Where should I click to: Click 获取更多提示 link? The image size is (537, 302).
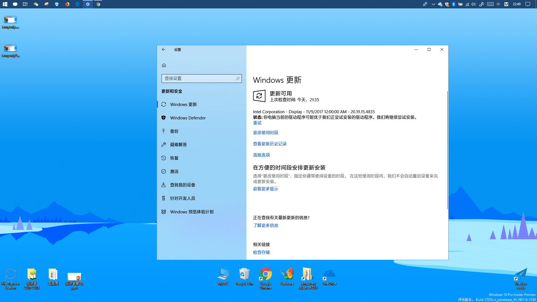click(266, 189)
